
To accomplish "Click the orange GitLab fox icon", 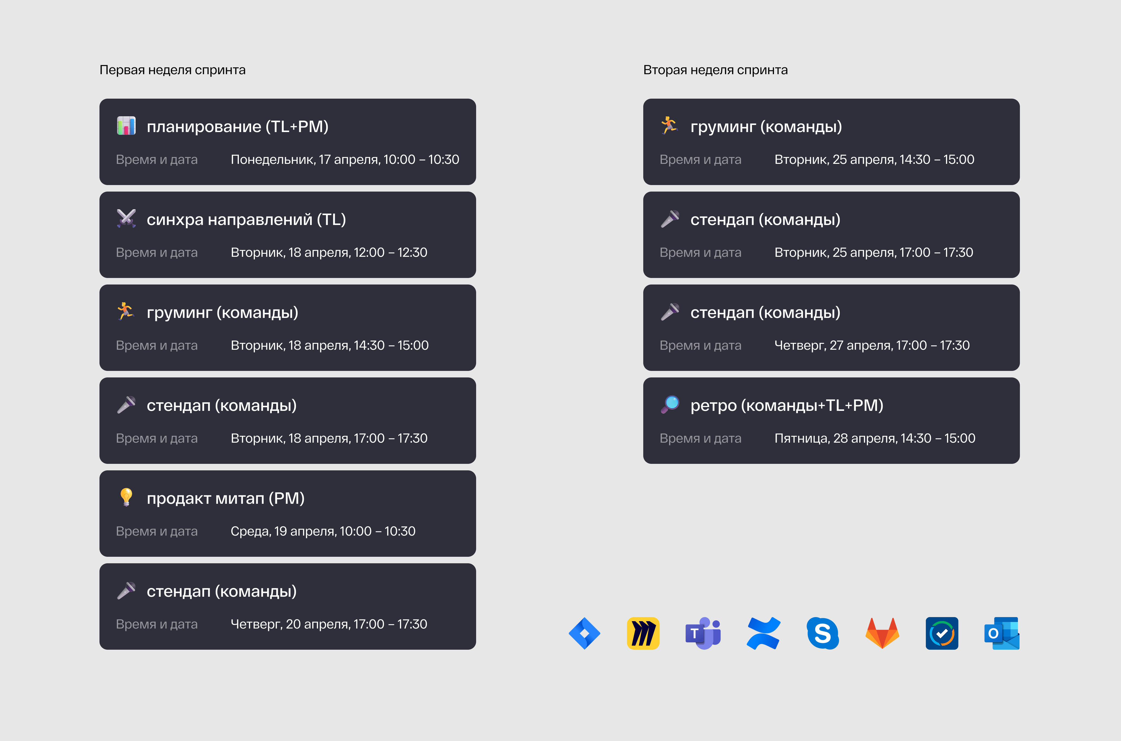I will click(x=882, y=633).
